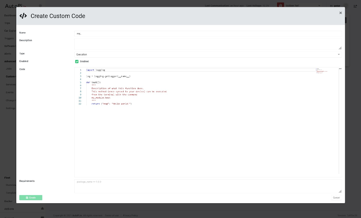The width and height of the screenshot is (361, 218).
Task: Close the Create Custom Code dialog
Action: click(x=341, y=13)
